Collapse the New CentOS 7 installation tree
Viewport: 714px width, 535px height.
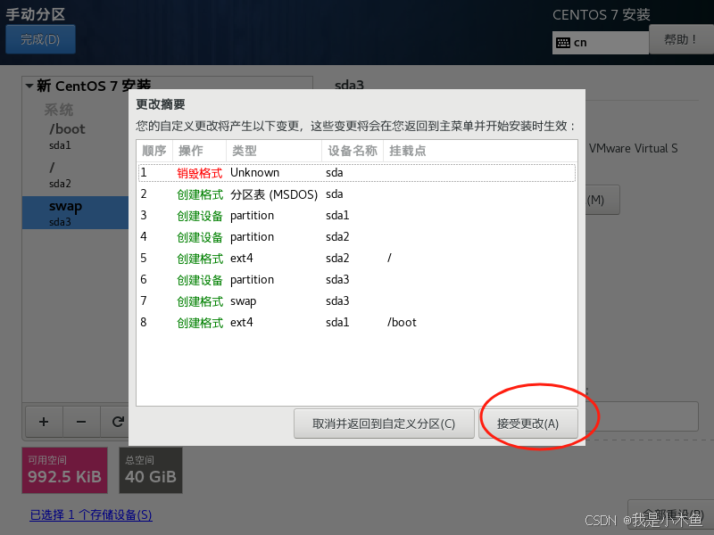[29, 86]
